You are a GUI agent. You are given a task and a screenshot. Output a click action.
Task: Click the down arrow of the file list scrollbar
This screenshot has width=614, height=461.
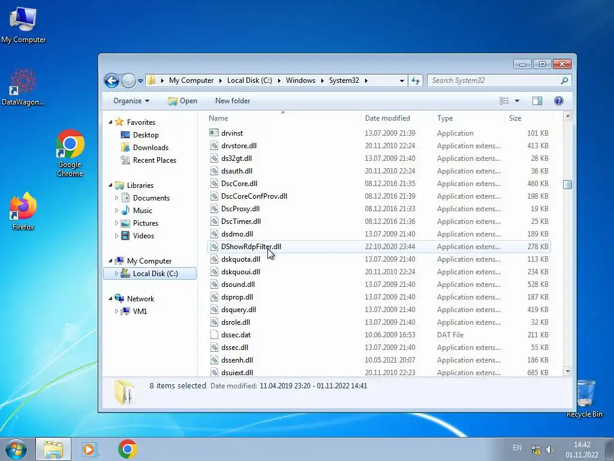click(x=567, y=371)
